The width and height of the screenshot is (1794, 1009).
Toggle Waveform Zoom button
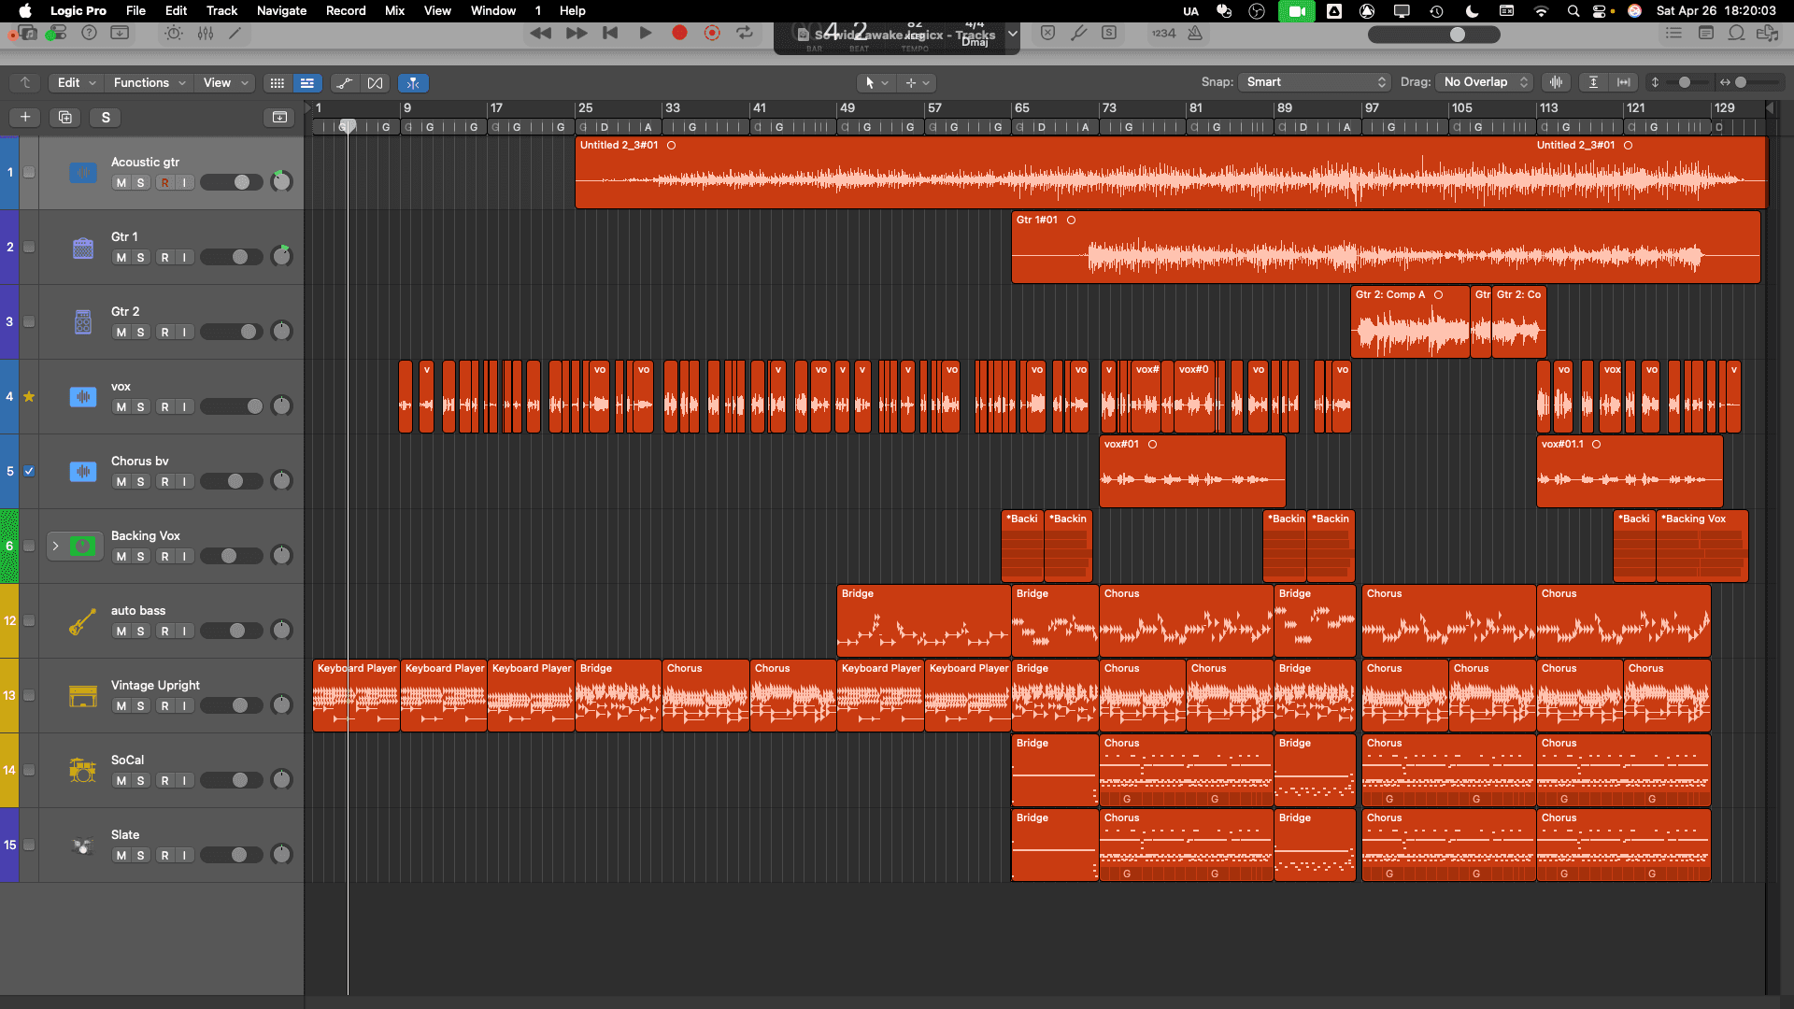[1557, 82]
